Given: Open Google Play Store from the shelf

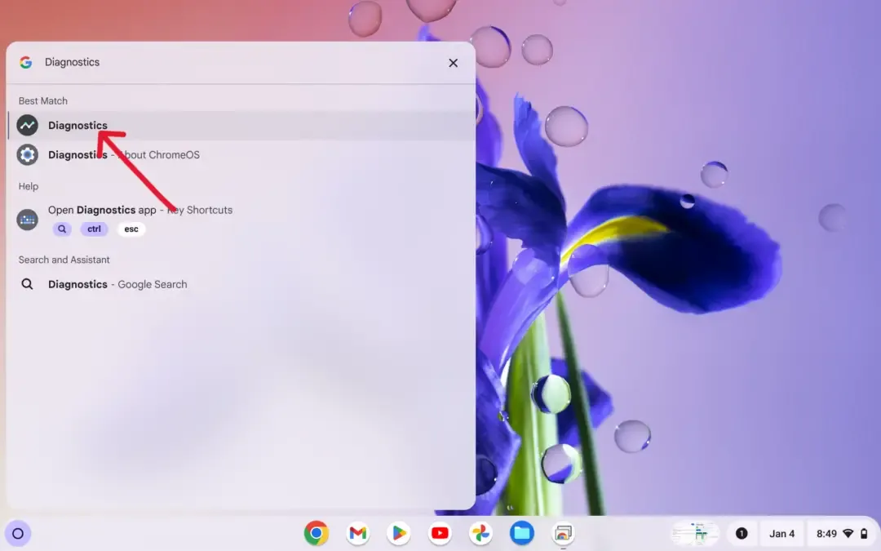Looking at the screenshot, I should (x=399, y=533).
